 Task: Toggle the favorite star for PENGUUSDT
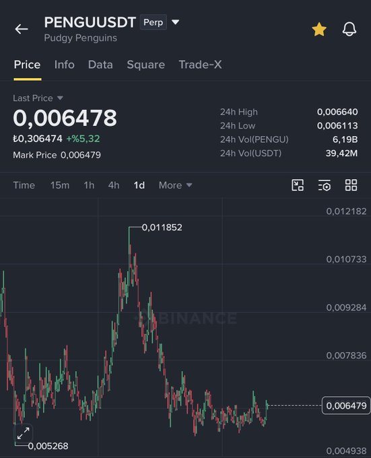[319, 29]
